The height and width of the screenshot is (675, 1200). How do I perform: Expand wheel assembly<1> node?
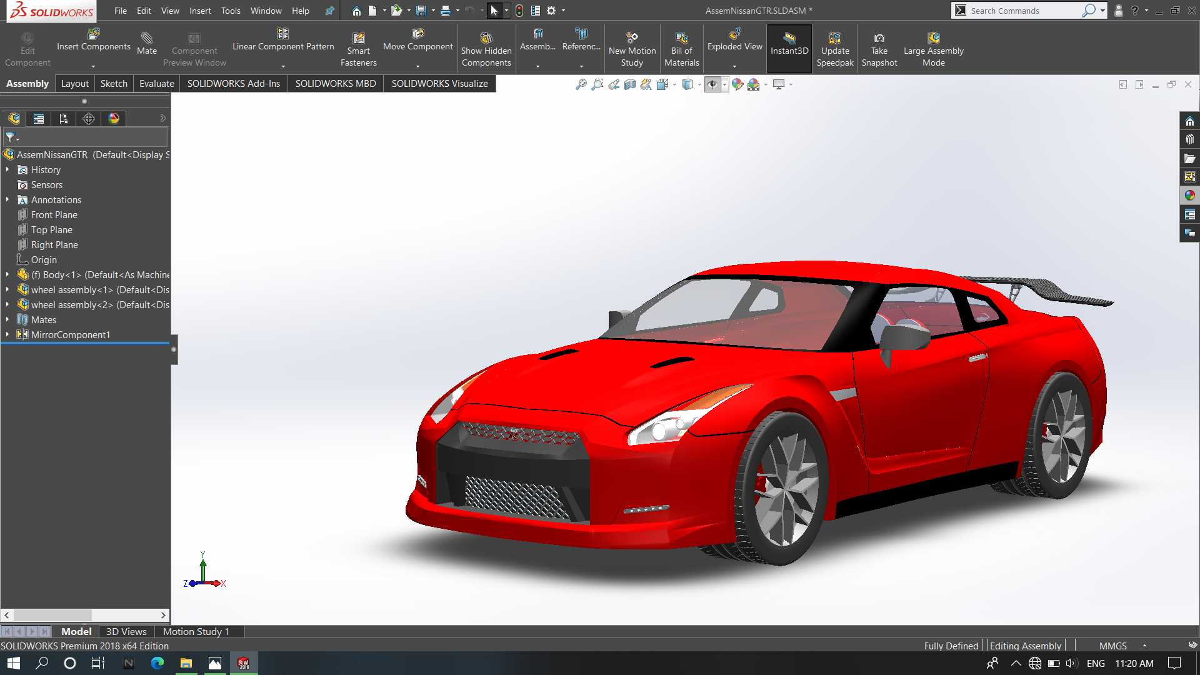pyautogui.click(x=7, y=289)
